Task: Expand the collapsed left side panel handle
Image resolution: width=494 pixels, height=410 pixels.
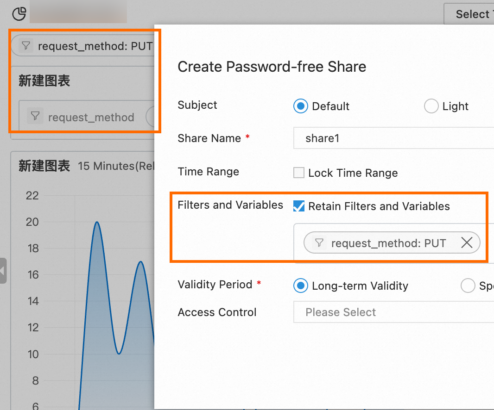Action: click(3, 271)
